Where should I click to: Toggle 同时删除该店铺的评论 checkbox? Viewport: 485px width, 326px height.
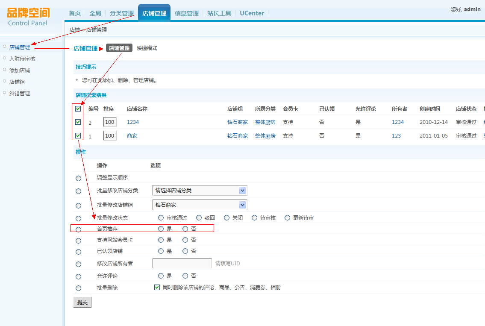[x=157, y=288]
